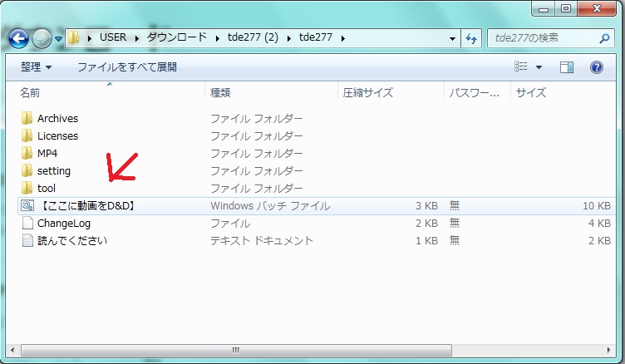
Task: Select the MP4 folder name
Action: 47,154
